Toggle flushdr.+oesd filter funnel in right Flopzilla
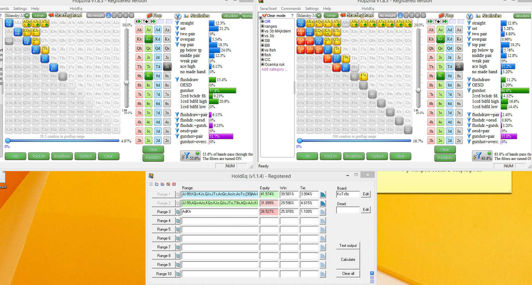 469,120
